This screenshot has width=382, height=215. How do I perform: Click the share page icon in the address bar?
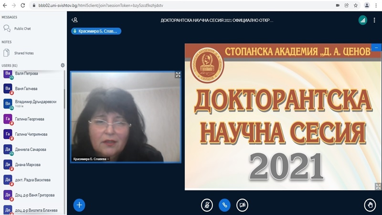(x=347, y=5)
